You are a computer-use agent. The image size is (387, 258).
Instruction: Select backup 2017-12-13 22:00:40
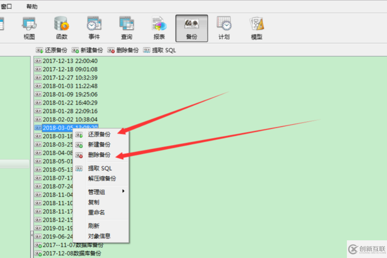[x=66, y=61]
